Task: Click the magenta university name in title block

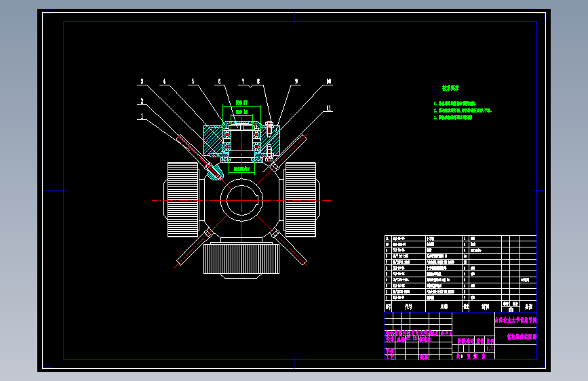Action: pyautogui.click(x=516, y=320)
